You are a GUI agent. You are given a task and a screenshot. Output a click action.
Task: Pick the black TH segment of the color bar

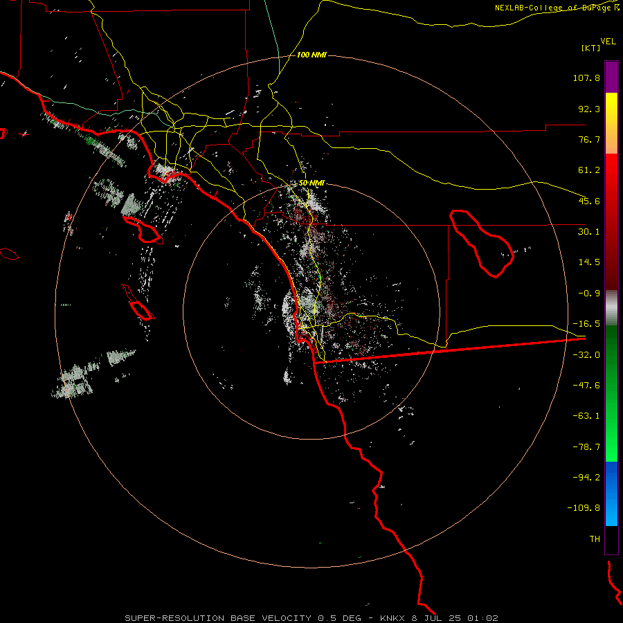[x=611, y=540]
